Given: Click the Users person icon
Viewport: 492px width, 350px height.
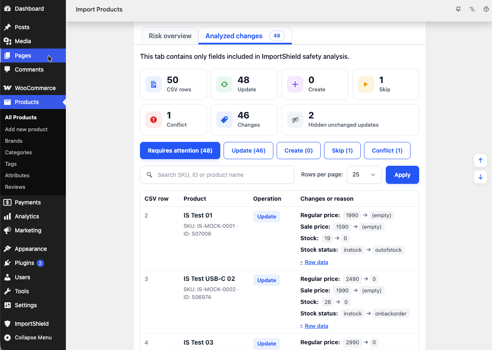Looking at the screenshot, I should point(7,277).
